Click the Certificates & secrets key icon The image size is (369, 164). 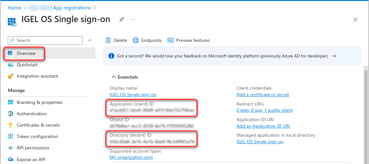(10, 125)
